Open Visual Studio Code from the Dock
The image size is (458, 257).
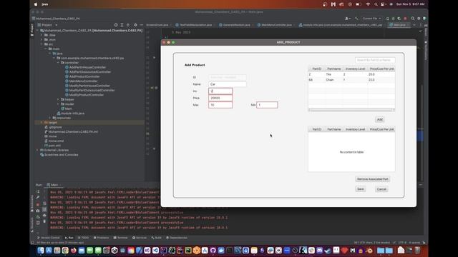click(155, 251)
